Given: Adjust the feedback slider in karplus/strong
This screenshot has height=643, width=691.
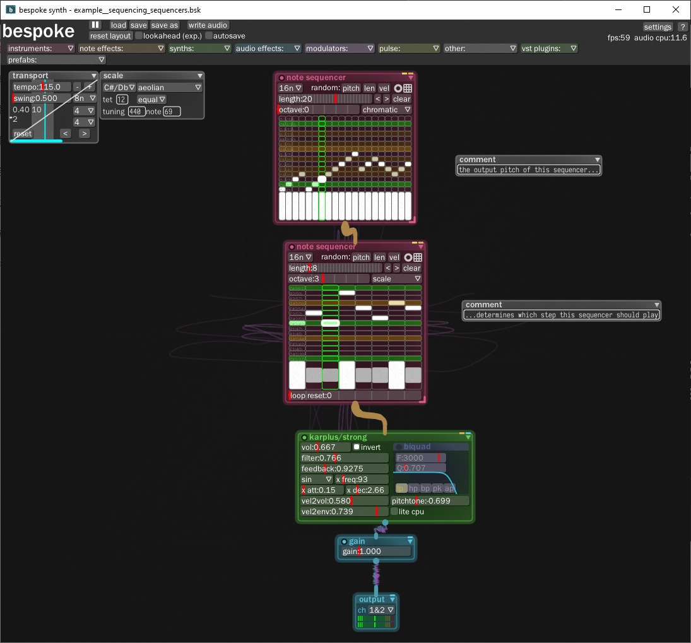Looking at the screenshot, I should click(x=345, y=469).
